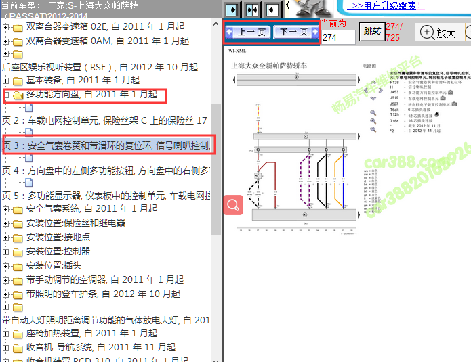Click the camera icon beside J527
Viewport: 471px width, 362px height.
coord(454,104)
